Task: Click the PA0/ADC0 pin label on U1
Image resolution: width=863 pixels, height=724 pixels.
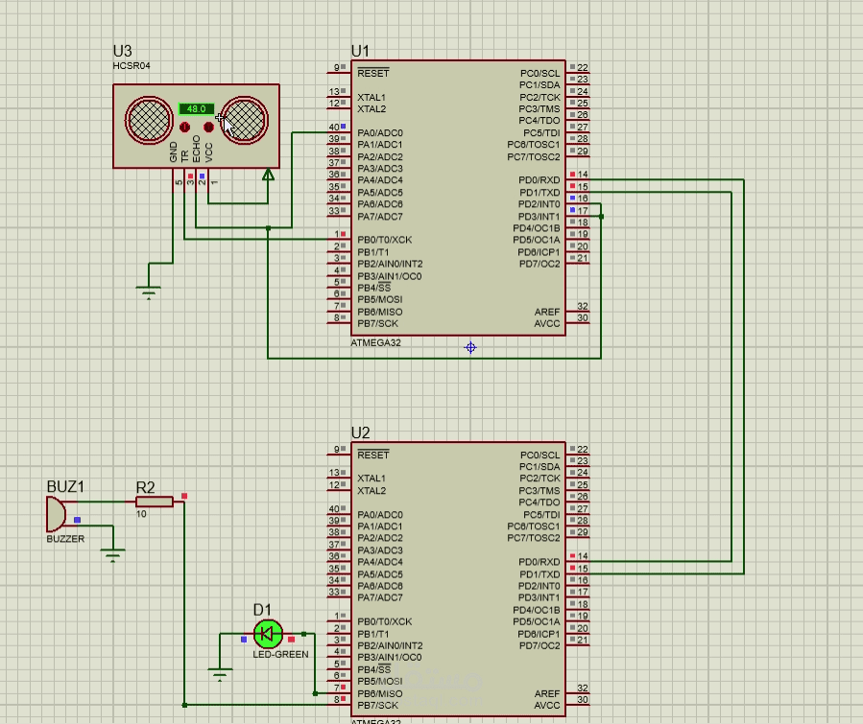Action: tap(380, 133)
